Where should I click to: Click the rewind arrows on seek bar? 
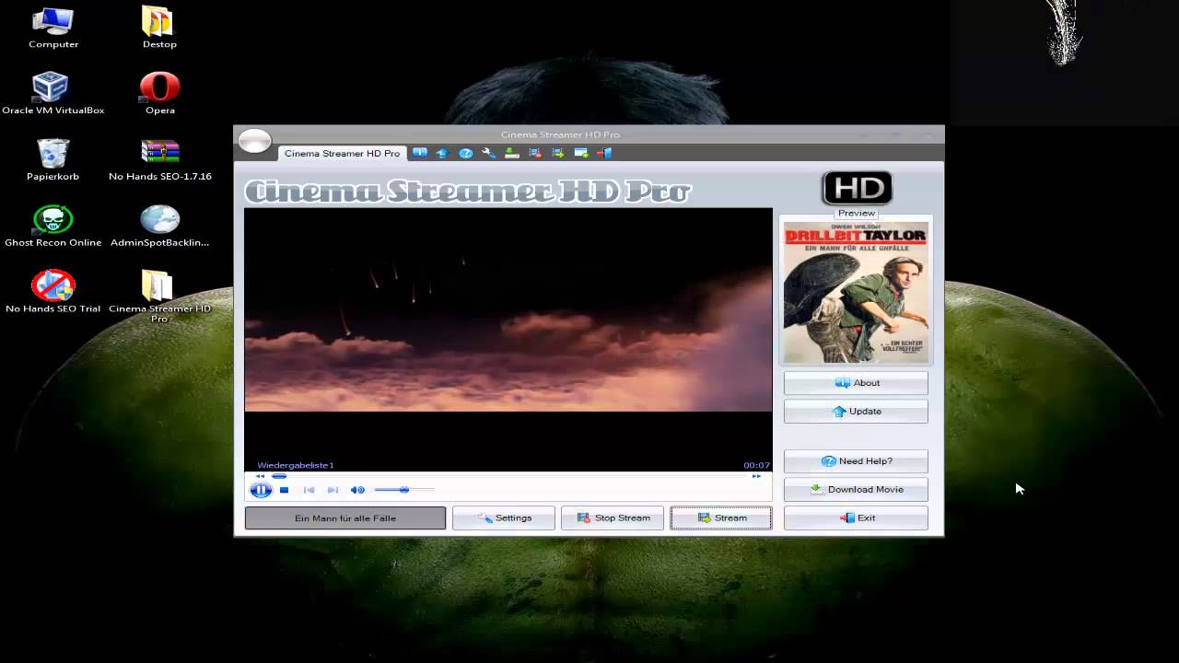(260, 476)
